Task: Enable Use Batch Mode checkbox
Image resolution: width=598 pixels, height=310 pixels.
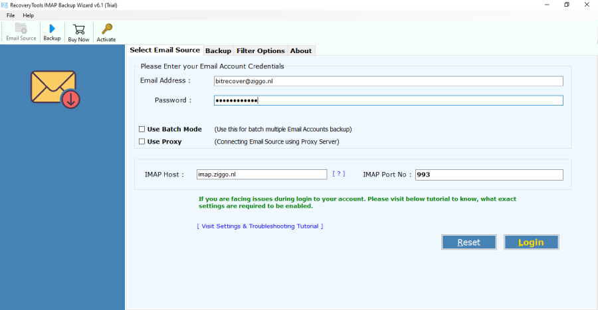Action: point(142,129)
